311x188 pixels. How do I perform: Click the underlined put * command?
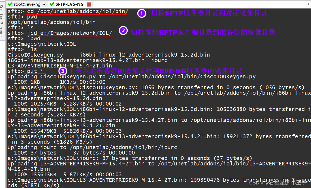[x=35, y=71]
